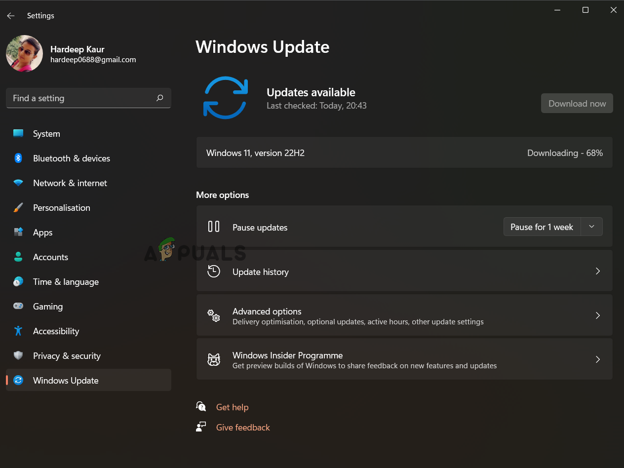This screenshot has height=468, width=624.
Task: Open Advanced options row
Action: [404, 315]
